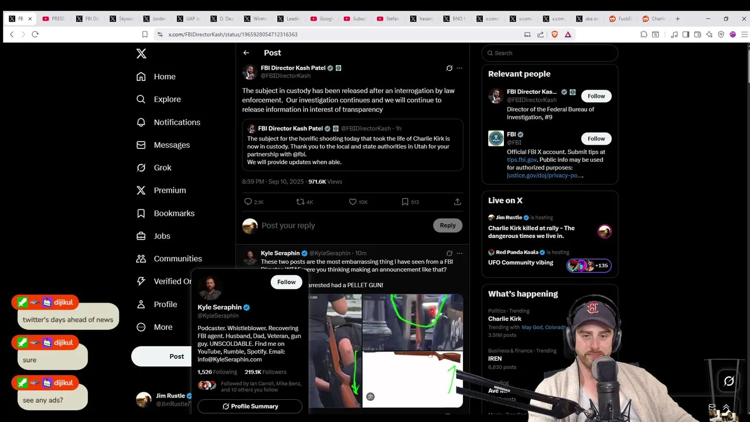Open three-dot menu on Kash Patel post
The width and height of the screenshot is (750, 422).
point(459,68)
